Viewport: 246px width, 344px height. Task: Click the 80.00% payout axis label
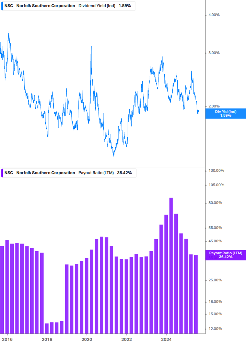[x=215, y=203]
